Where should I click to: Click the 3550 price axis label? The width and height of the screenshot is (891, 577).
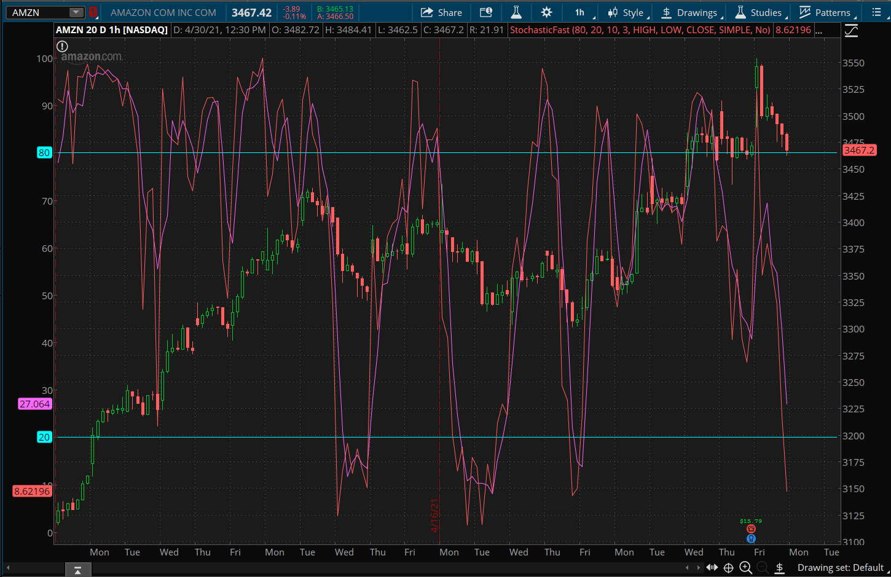tap(853, 63)
